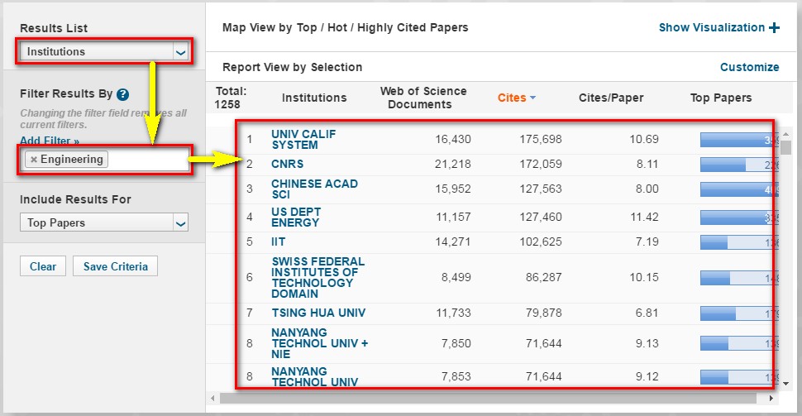Click the Clear button
Screen dimensions: 802x416
pyautogui.click(x=43, y=266)
